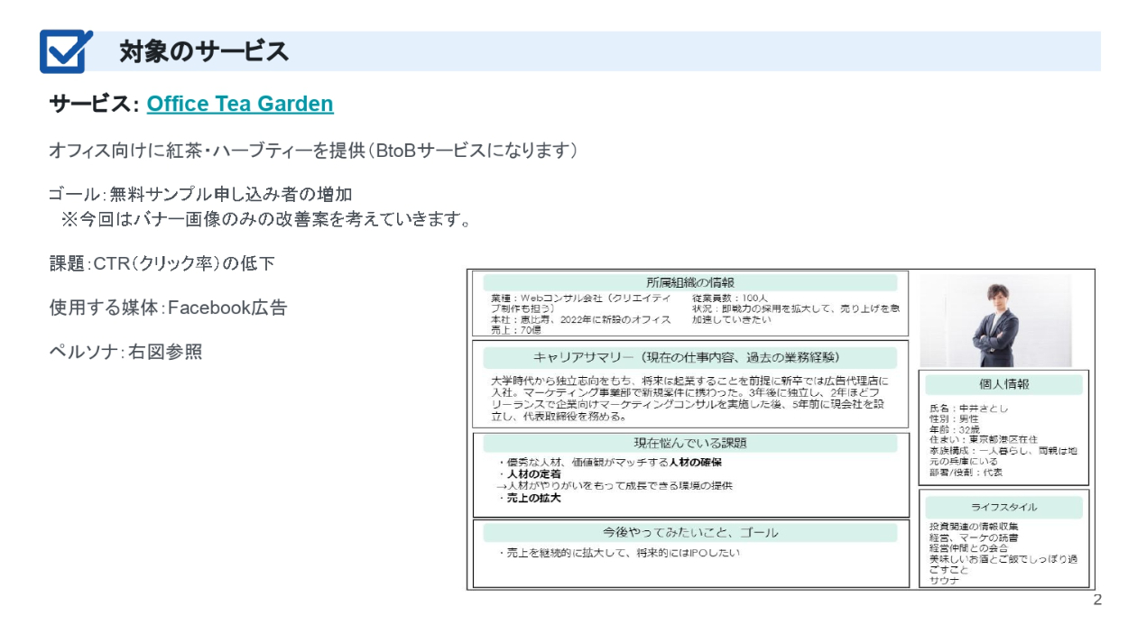The image size is (1128, 634).
Task: Select the slide title 対象のサービス
Action: click(204, 52)
